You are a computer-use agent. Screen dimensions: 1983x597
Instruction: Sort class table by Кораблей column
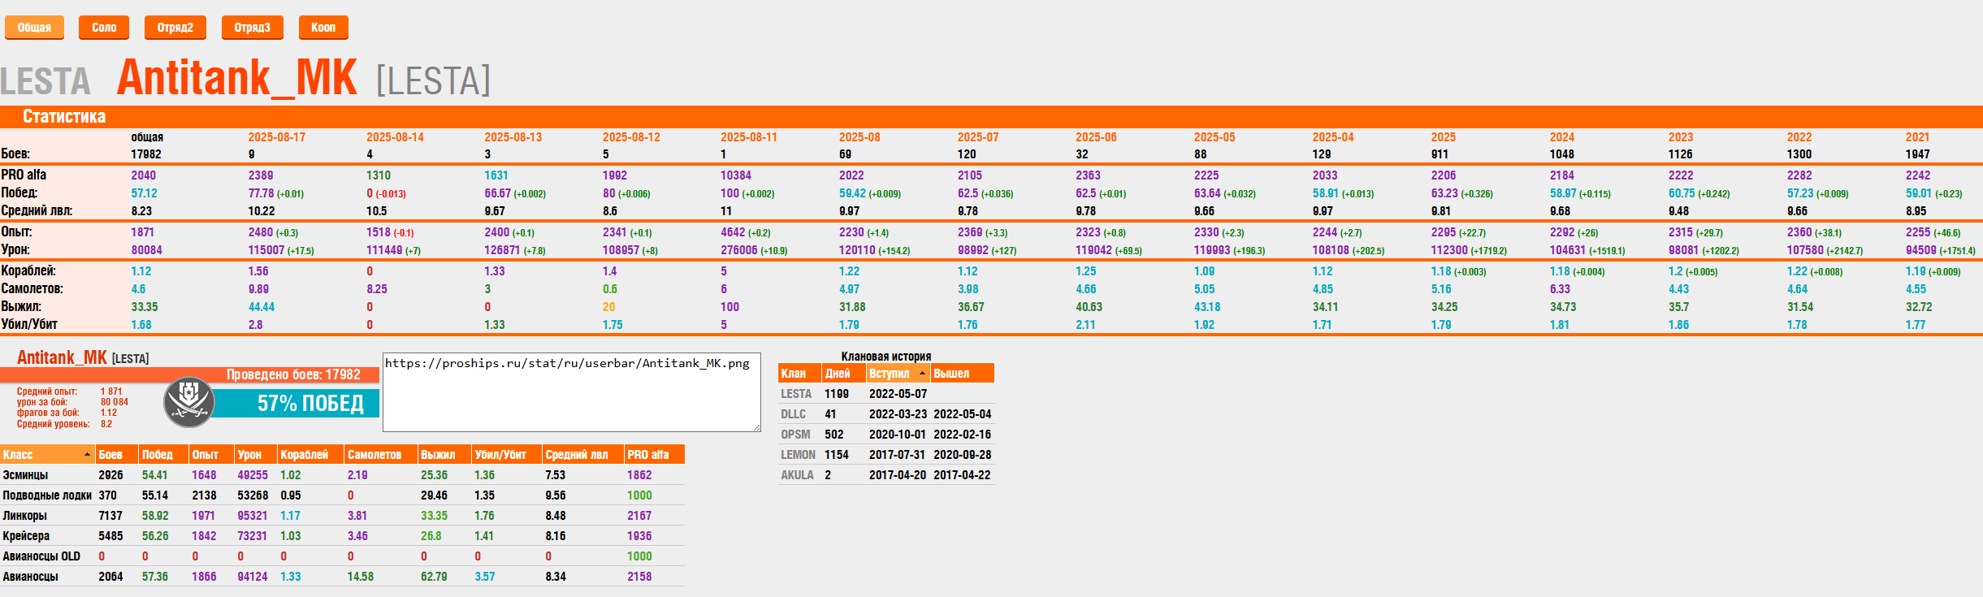pos(310,455)
